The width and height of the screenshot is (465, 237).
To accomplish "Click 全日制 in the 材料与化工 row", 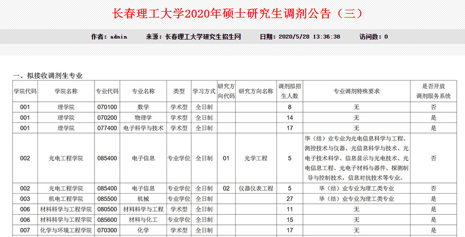I will [204, 220].
